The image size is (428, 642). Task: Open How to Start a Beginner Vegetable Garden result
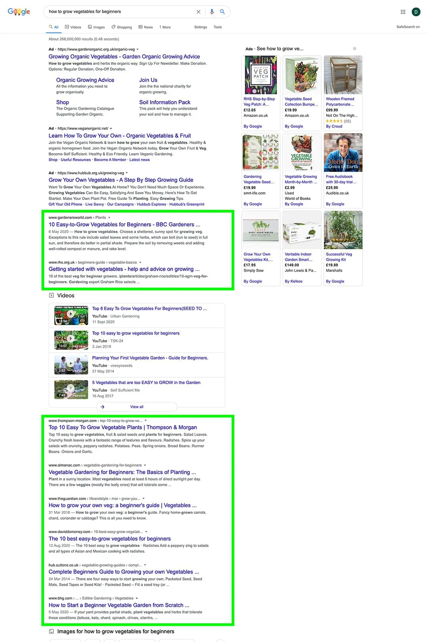click(119, 605)
